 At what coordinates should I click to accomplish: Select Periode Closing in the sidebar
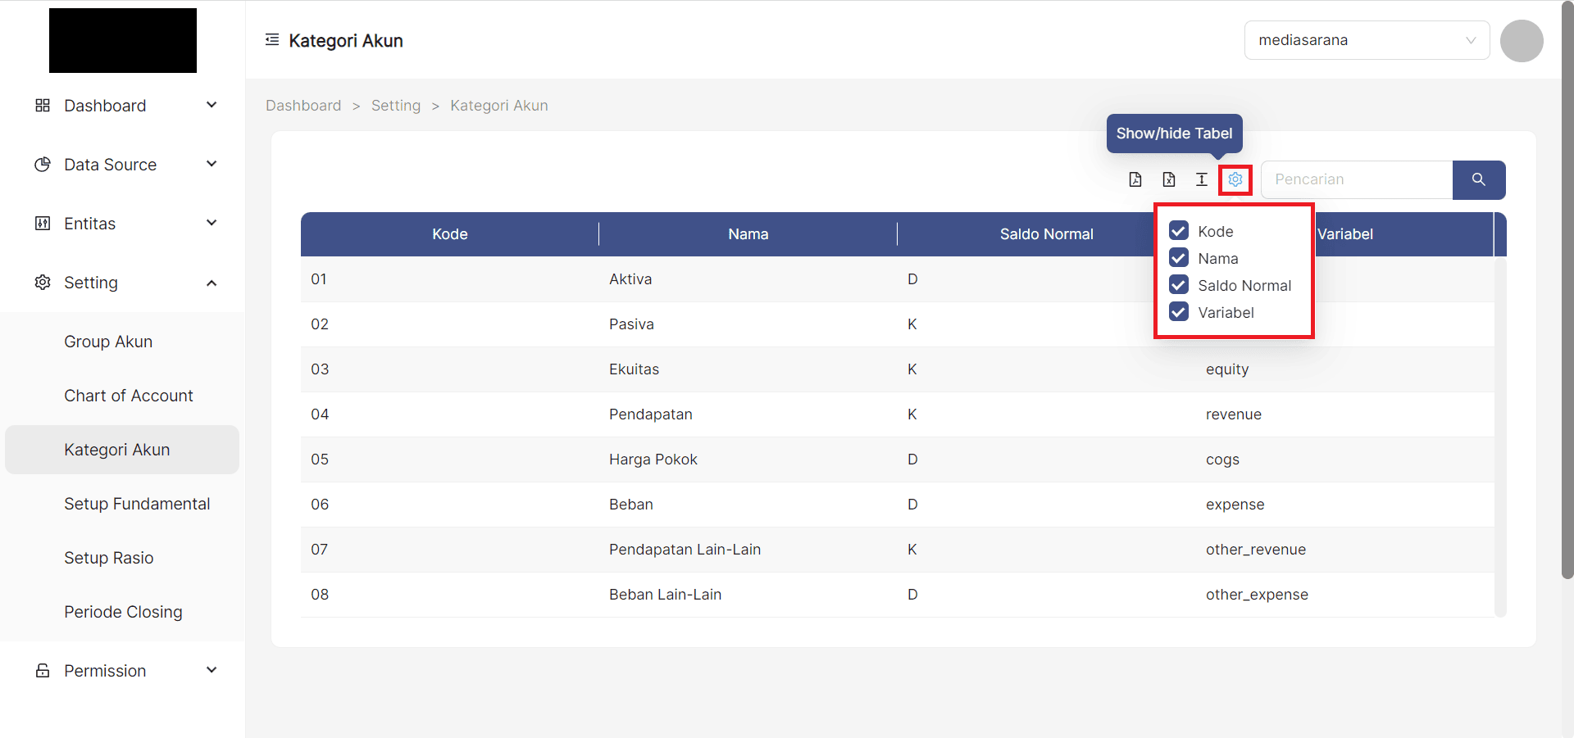(123, 611)
